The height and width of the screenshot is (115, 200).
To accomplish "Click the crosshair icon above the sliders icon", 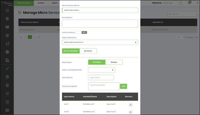I will pyautogui.click(x=7, y=94).
